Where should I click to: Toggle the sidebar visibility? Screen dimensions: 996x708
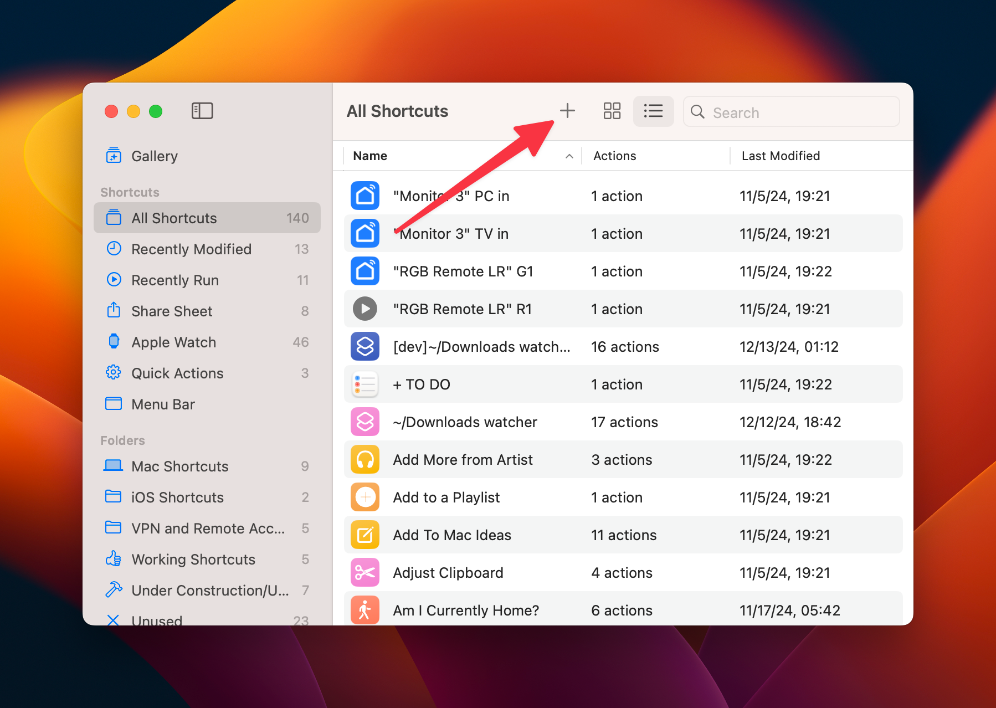click(x=202, y=111)
